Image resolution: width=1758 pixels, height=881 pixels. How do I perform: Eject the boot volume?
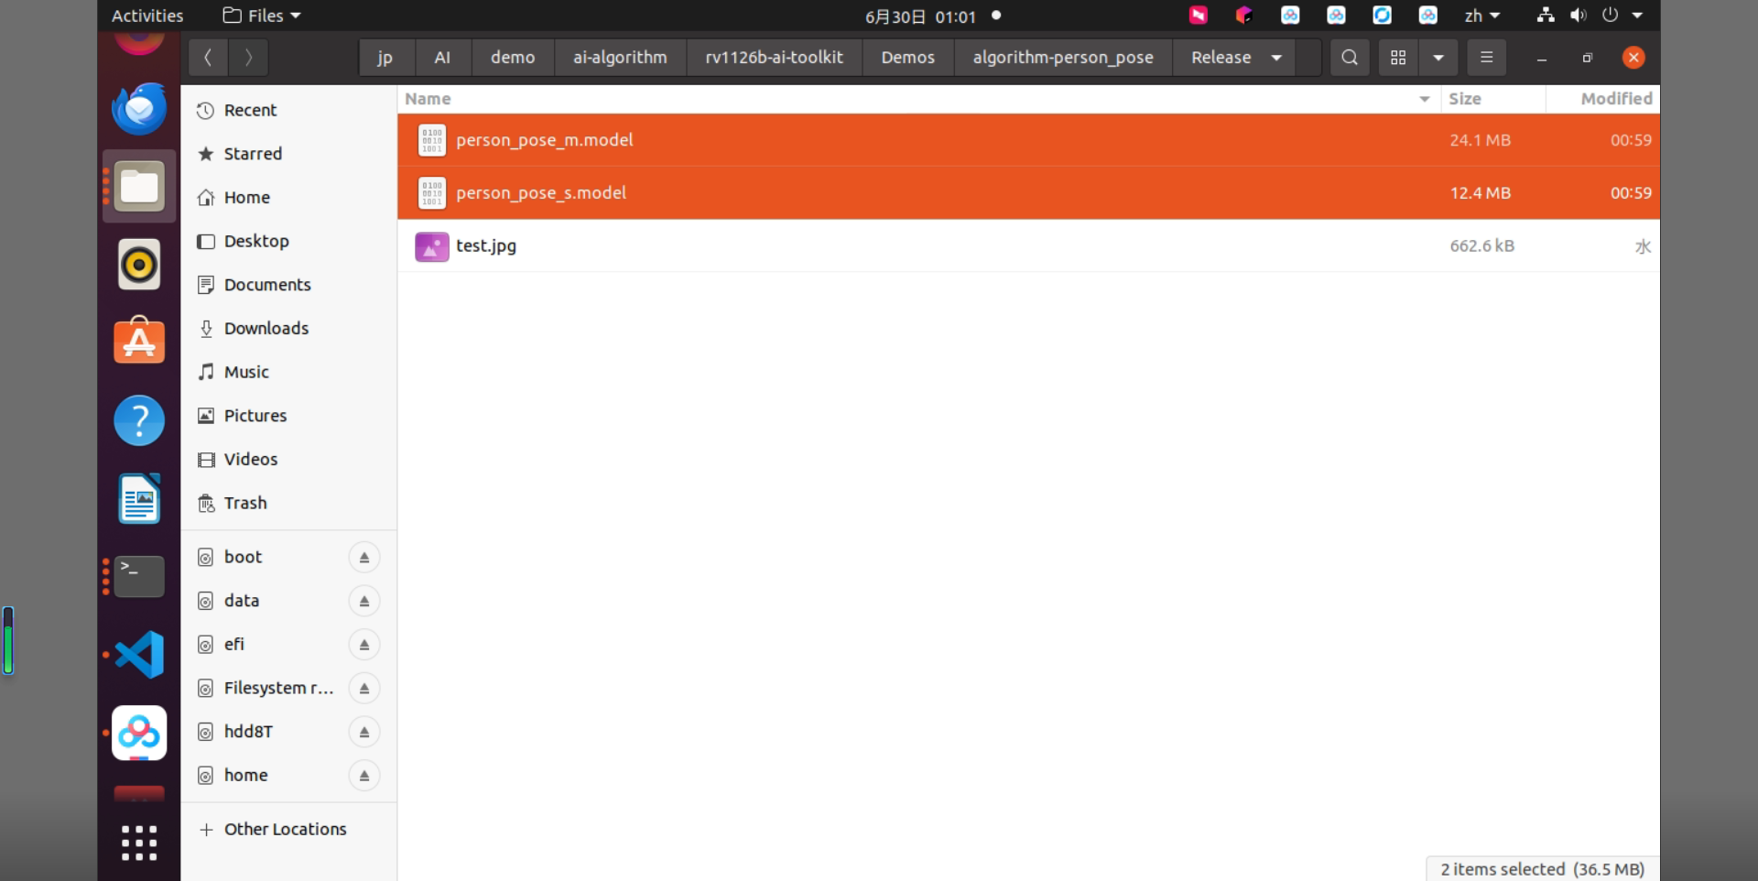pos(364,557)
